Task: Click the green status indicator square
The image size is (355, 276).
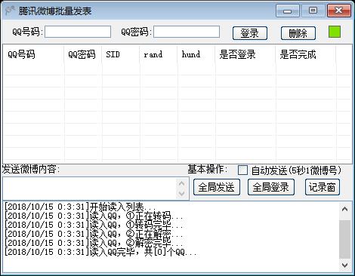Action: 335,32
